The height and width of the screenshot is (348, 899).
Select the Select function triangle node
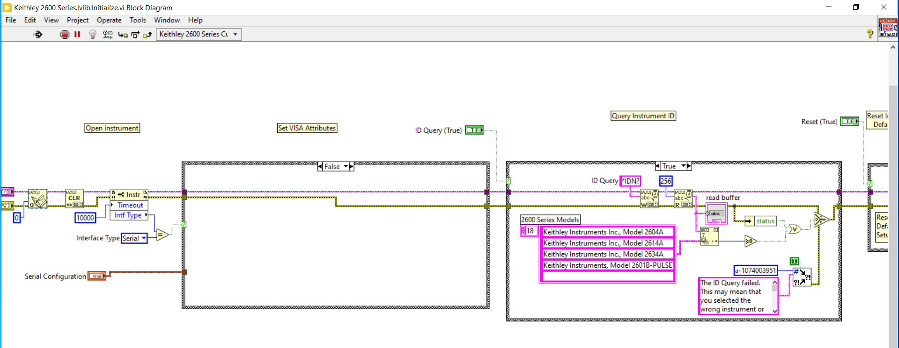(822, 219)
